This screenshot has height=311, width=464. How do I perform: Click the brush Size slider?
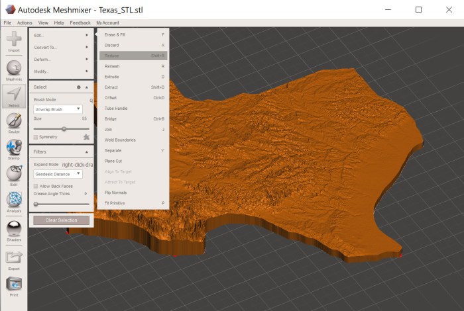pos(62,129)
